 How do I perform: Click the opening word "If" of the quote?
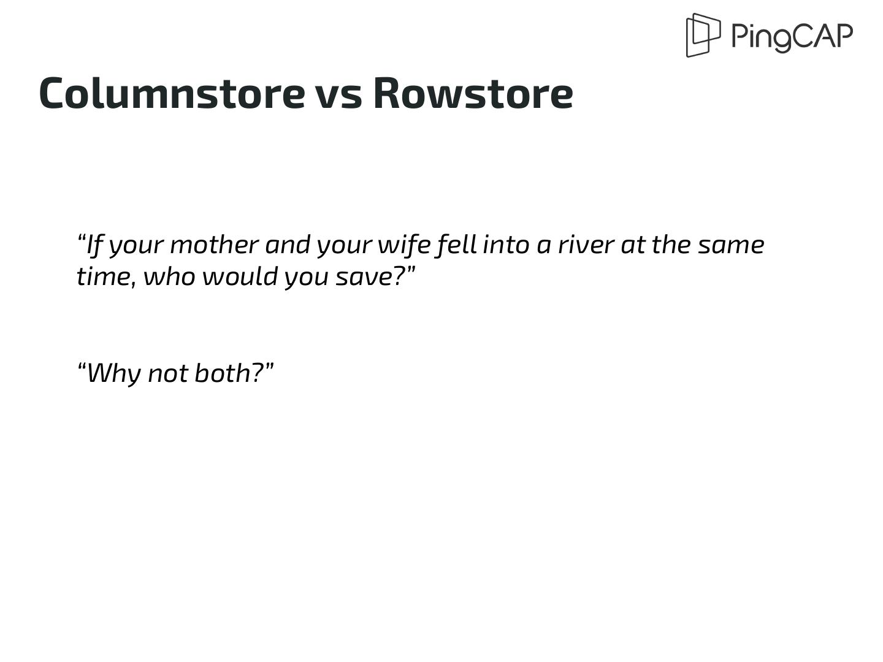click(94, 245)
